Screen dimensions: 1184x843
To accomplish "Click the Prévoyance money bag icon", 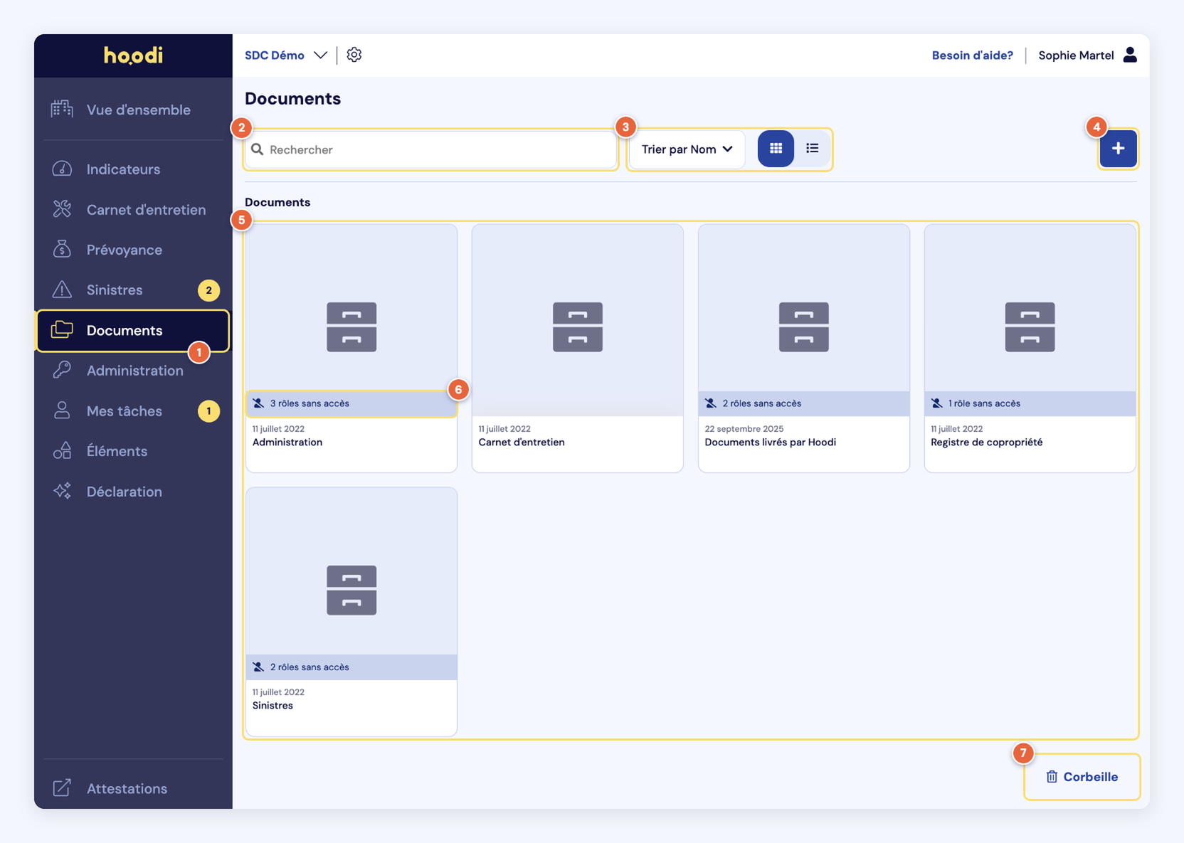I will pos(62,249).
